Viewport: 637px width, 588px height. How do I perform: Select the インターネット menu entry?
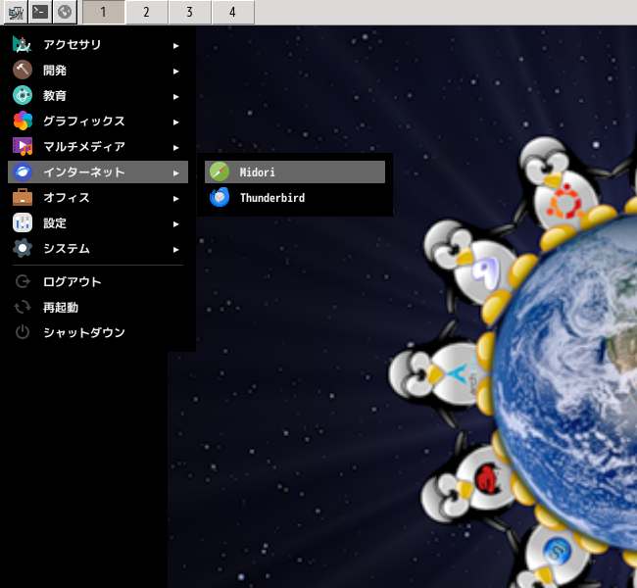(x=98, y=171)
